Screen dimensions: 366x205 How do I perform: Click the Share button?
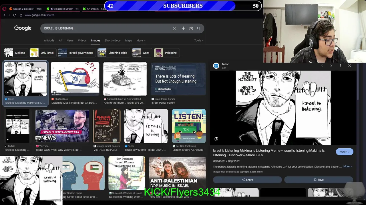point(247,180)
